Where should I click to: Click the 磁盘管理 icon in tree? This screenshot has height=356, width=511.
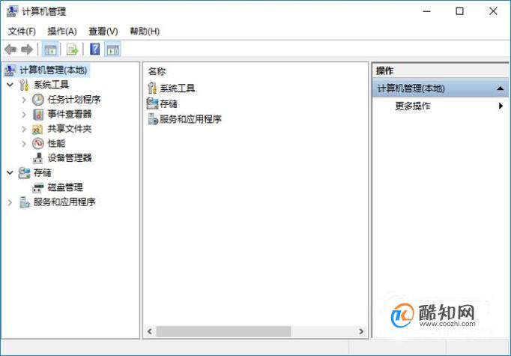click(37, 188)
